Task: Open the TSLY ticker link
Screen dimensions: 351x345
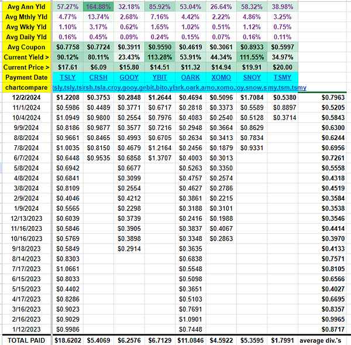Action: coord(68,77)
